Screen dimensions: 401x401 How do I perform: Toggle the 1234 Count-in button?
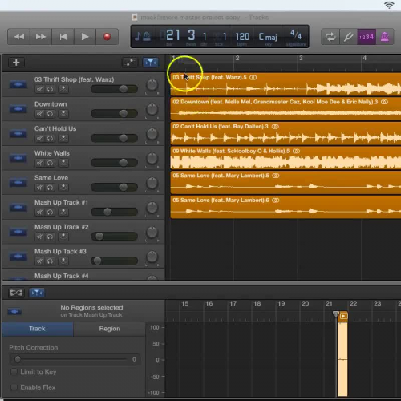[367, 37]
